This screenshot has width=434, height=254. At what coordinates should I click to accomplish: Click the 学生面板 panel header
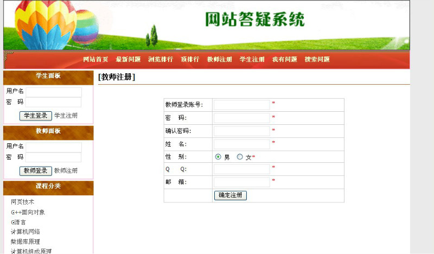(48, 78)
